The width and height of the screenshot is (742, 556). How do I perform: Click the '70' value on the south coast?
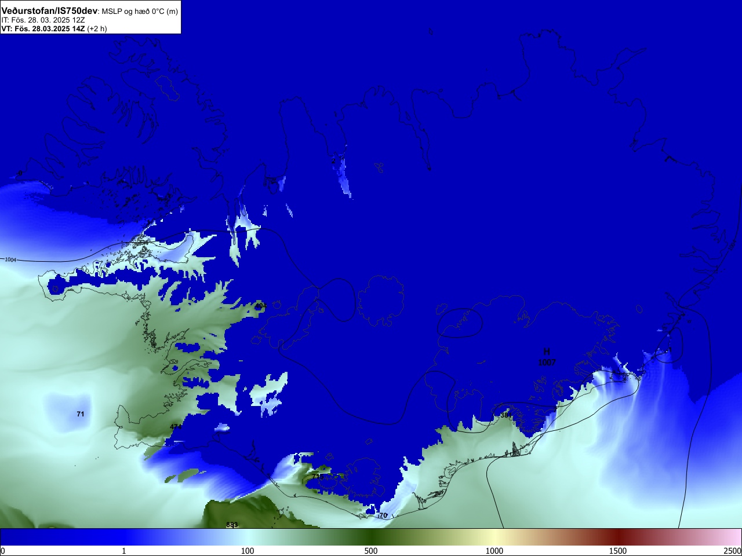click(x=383, y=515)
